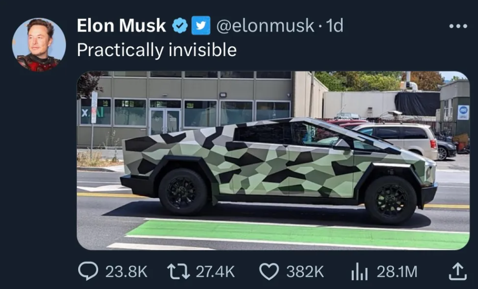Click the 27.4K retweet count
The image size is (478, 289).
tap(215, 272)
